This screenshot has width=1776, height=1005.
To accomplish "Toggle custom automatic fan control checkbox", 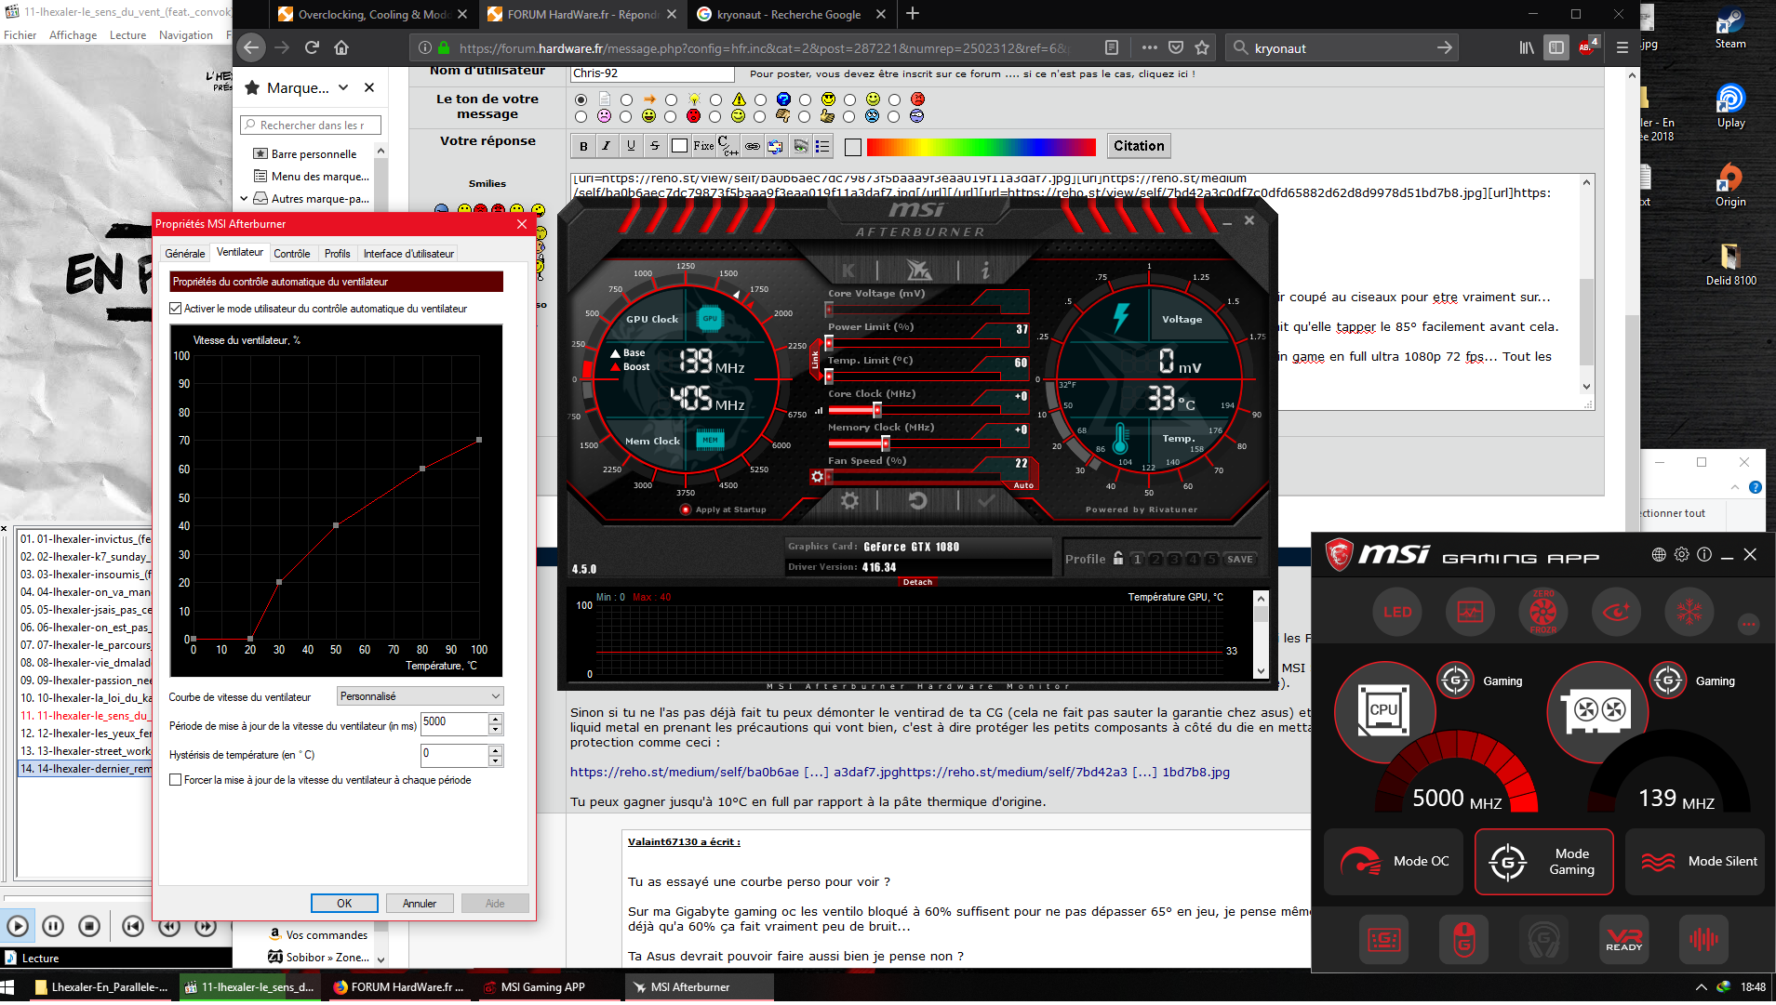I will [176, 309].
